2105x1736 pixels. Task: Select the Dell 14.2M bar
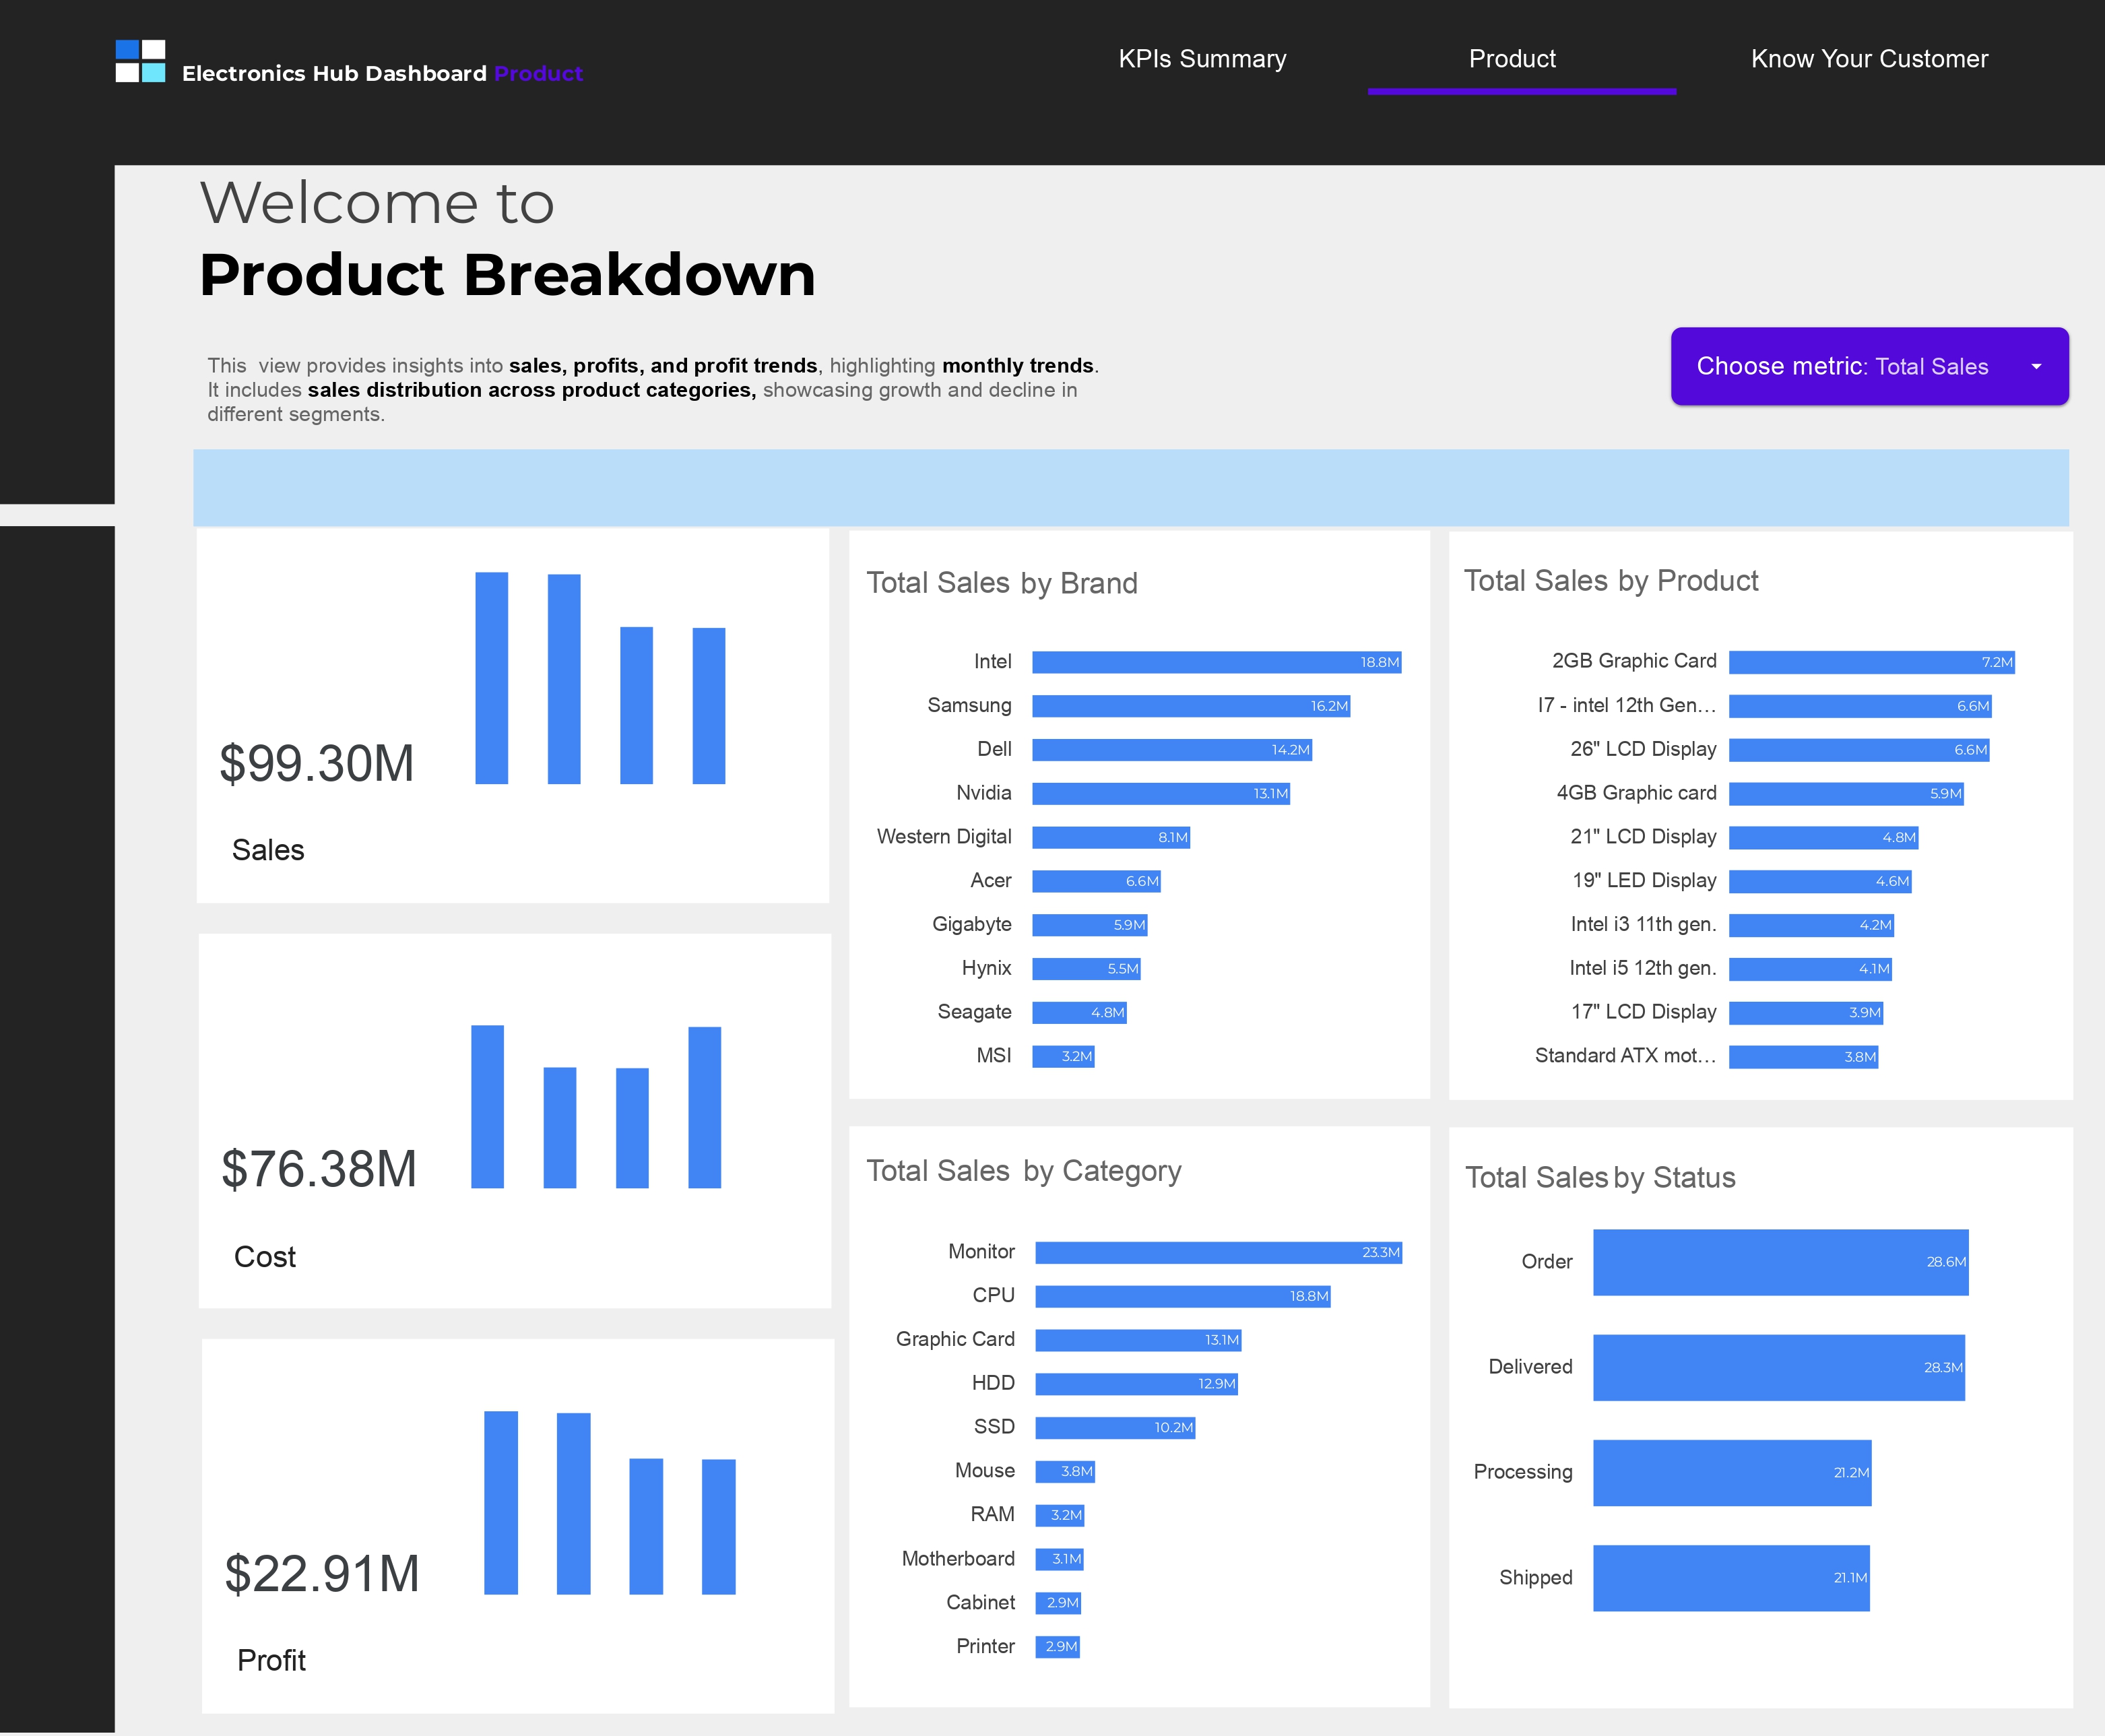(x=1172, y=750)
